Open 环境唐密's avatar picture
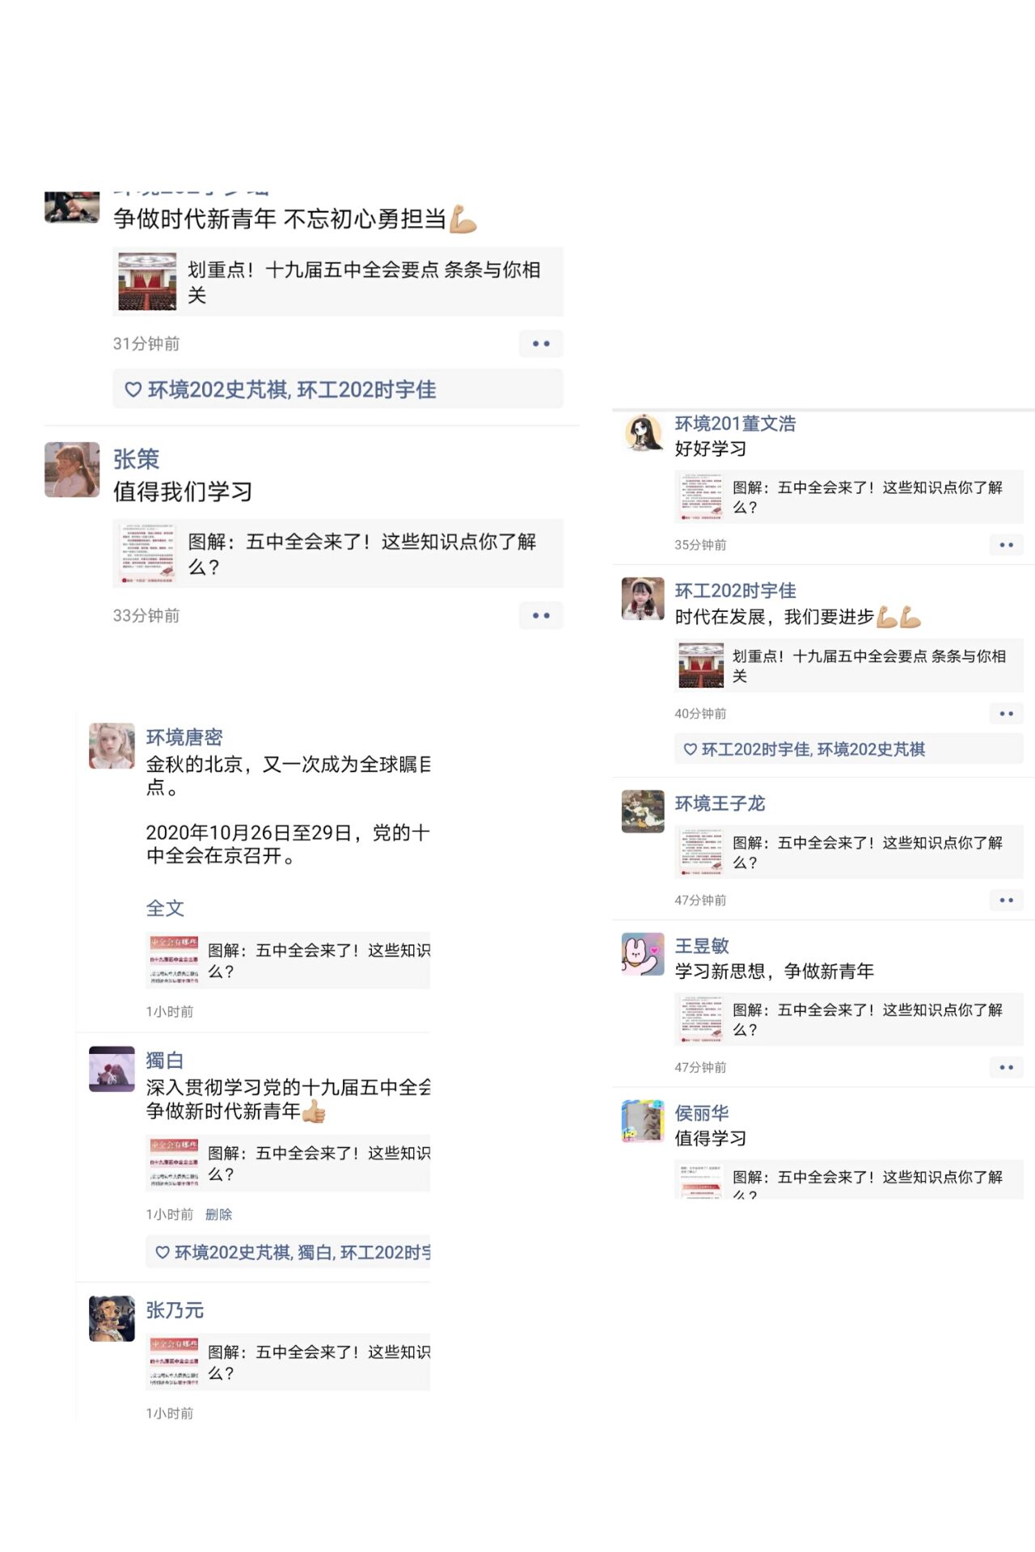 112,746
